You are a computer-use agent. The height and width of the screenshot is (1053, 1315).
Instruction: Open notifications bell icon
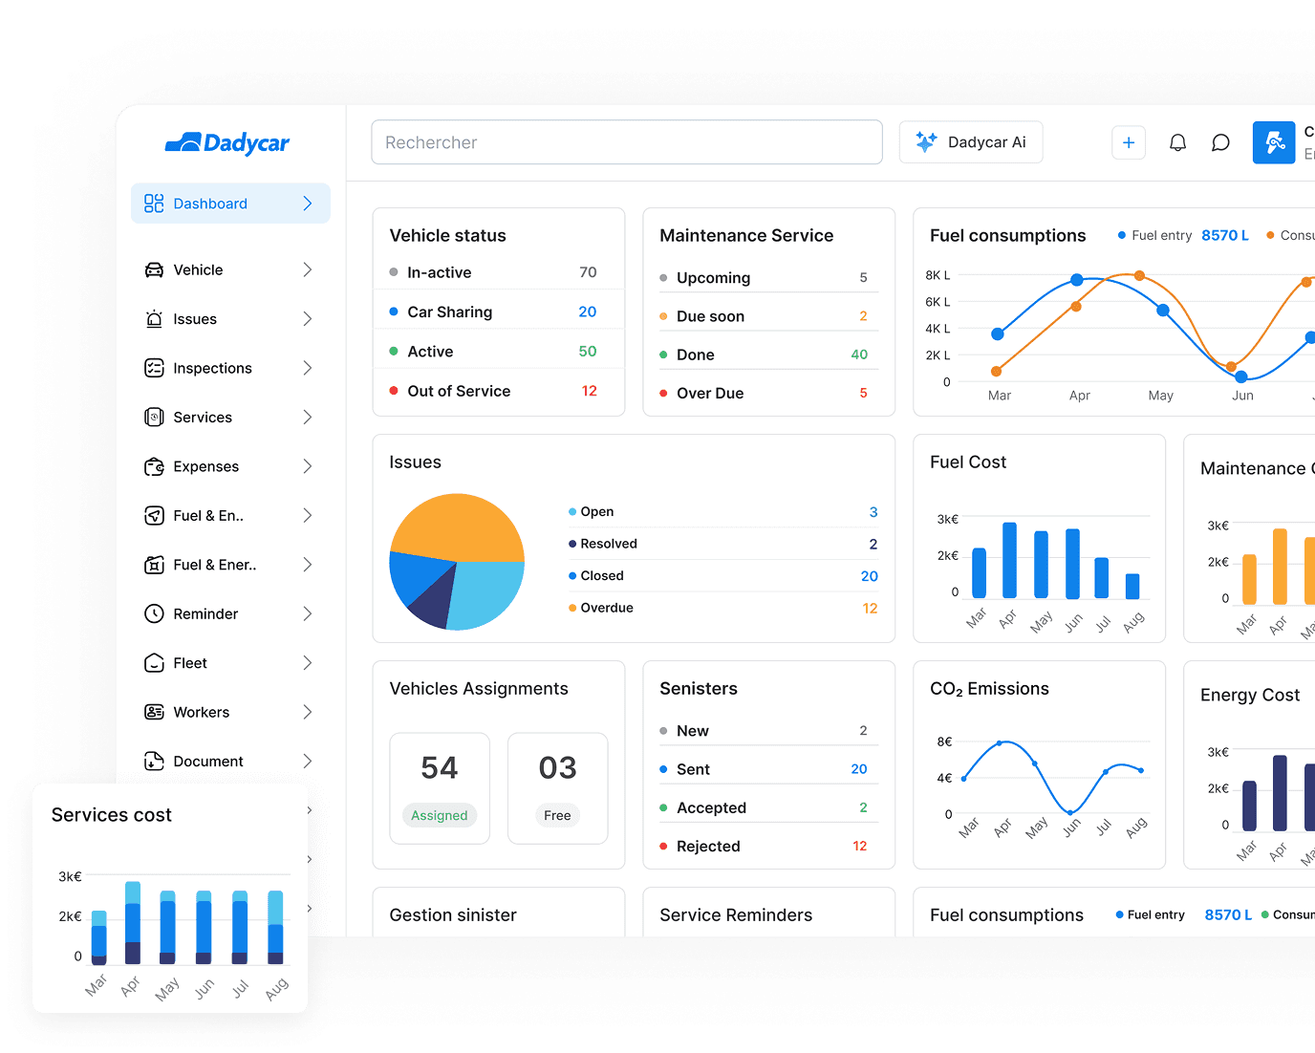pos(1177,142)
